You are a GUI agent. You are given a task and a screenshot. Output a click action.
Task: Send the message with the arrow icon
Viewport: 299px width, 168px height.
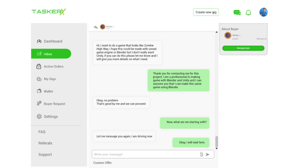pyautogui.click(x=207, y=154)
